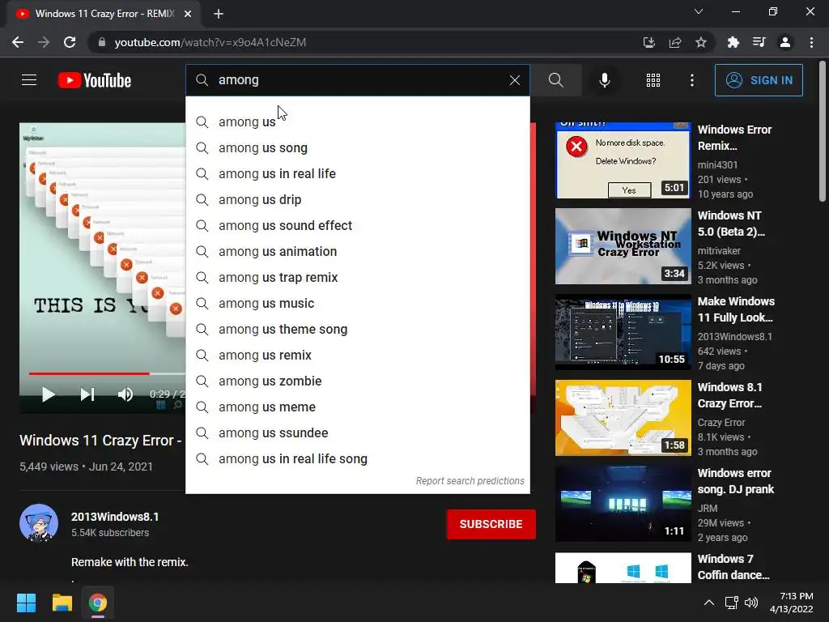Viewport: 829px width, 622px height.
Task: Open a new browser tab
Action: 219,14
